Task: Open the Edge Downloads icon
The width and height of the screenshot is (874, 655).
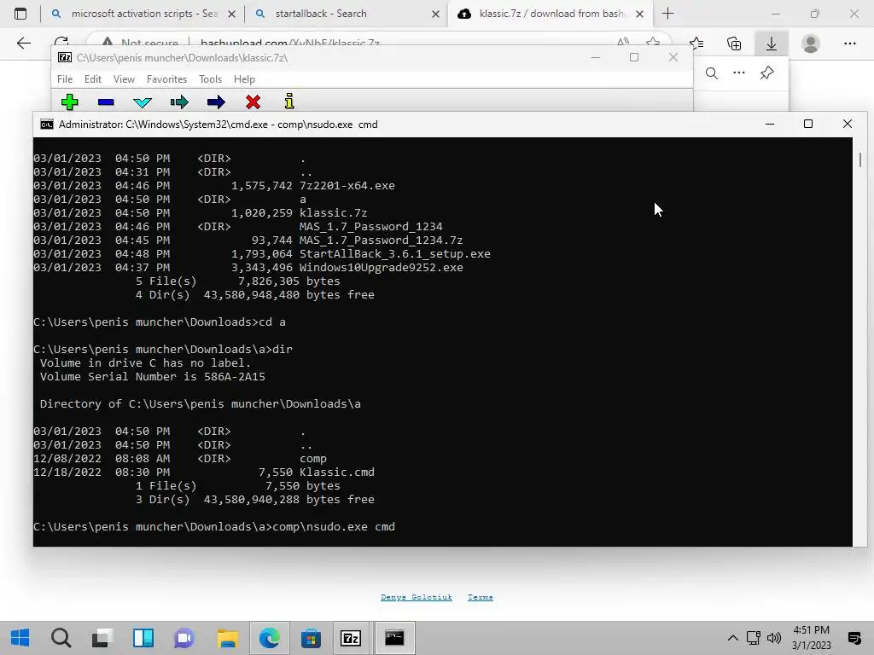Action: pyautogui.click(x=772, y=43)
